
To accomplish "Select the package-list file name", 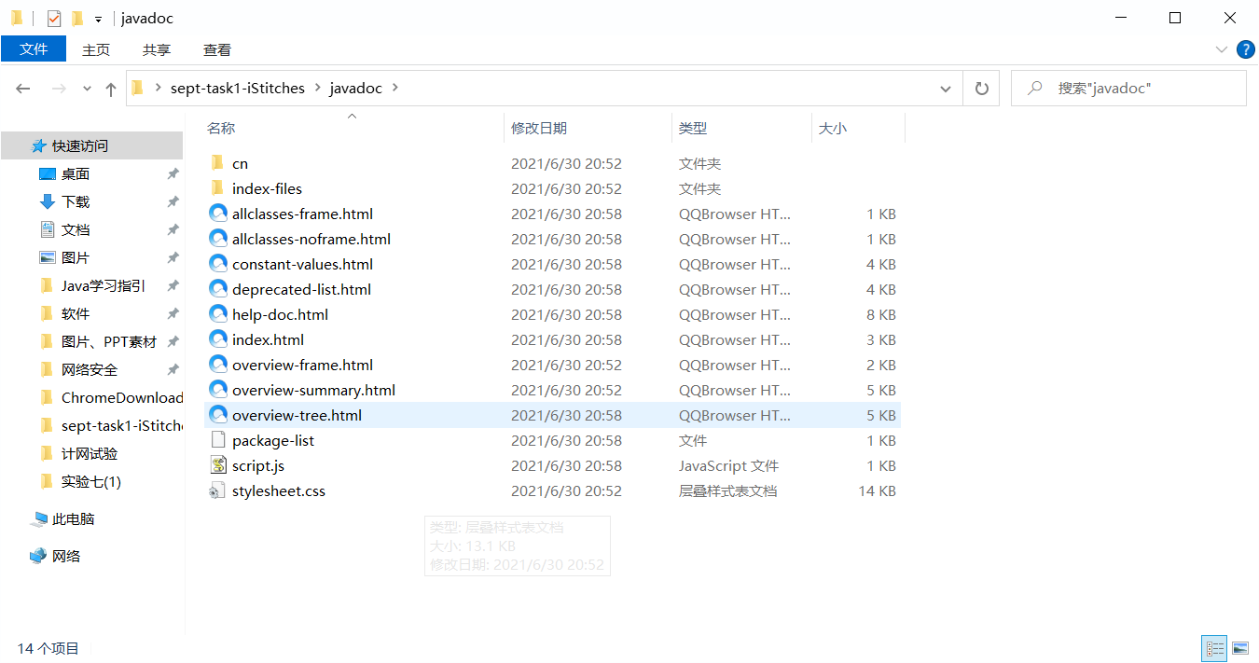I will pyautogui.click(x=273, y=440).
